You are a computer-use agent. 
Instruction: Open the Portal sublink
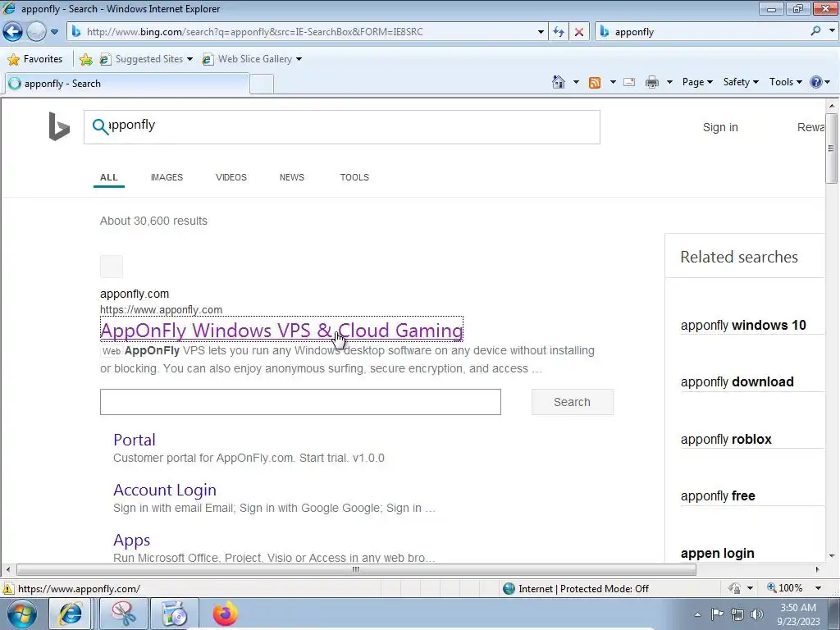[x=135, y=440]
